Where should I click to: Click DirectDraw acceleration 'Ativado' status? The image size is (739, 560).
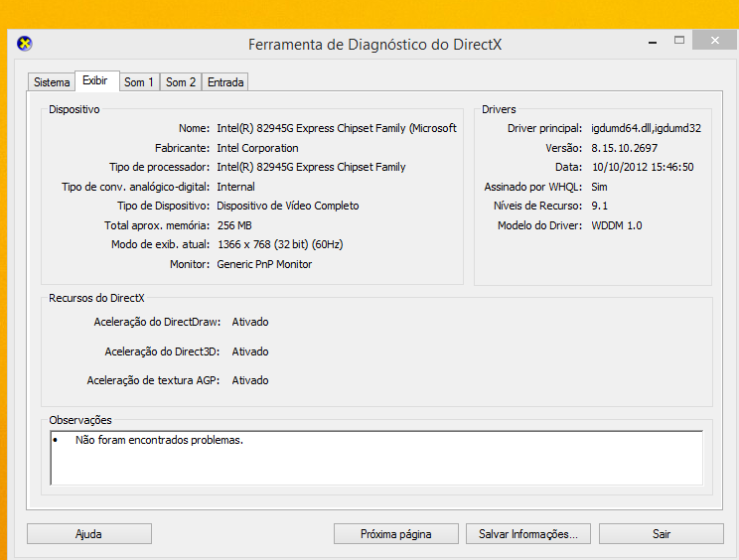point(250,322)
